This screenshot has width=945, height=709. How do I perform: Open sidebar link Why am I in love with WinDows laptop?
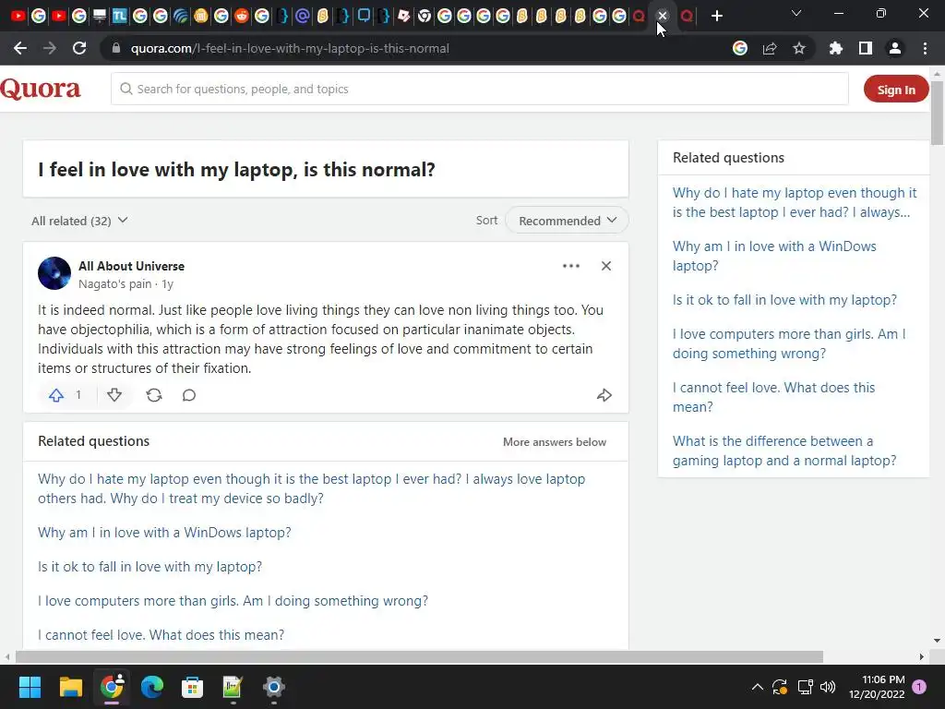(774, 256)
